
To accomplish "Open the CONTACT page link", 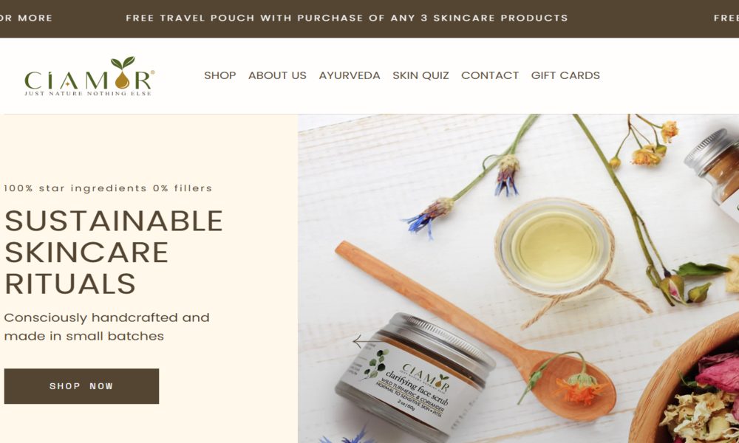I will 490,75.
